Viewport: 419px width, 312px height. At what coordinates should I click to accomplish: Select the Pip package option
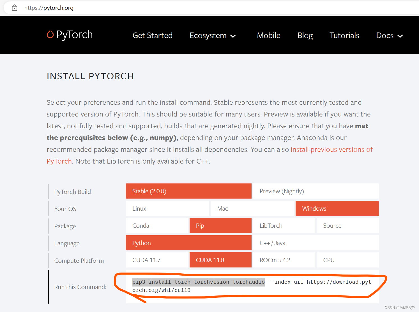pos(220,225)
